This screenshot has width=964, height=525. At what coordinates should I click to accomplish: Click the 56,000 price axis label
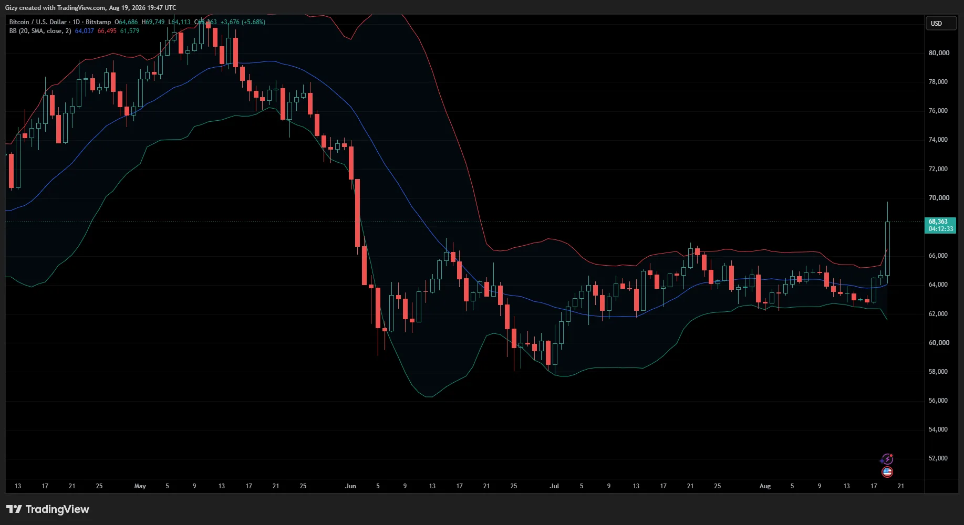coord(939,401)
